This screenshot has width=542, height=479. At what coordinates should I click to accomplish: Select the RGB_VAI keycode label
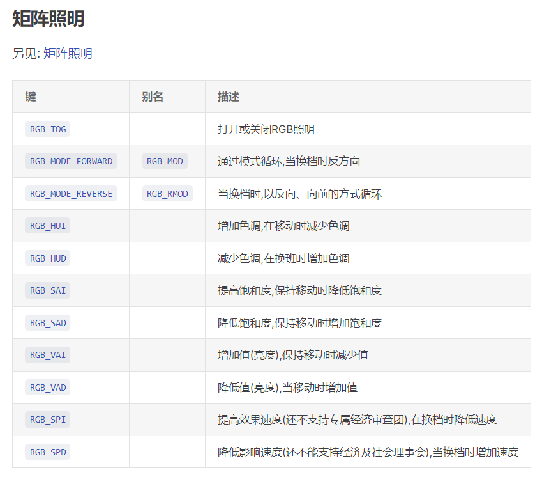pyautogui.click(x=48, y=355)
